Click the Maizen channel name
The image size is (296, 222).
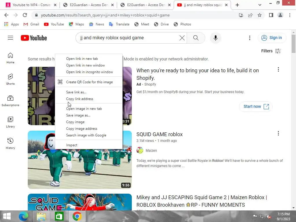151,150
